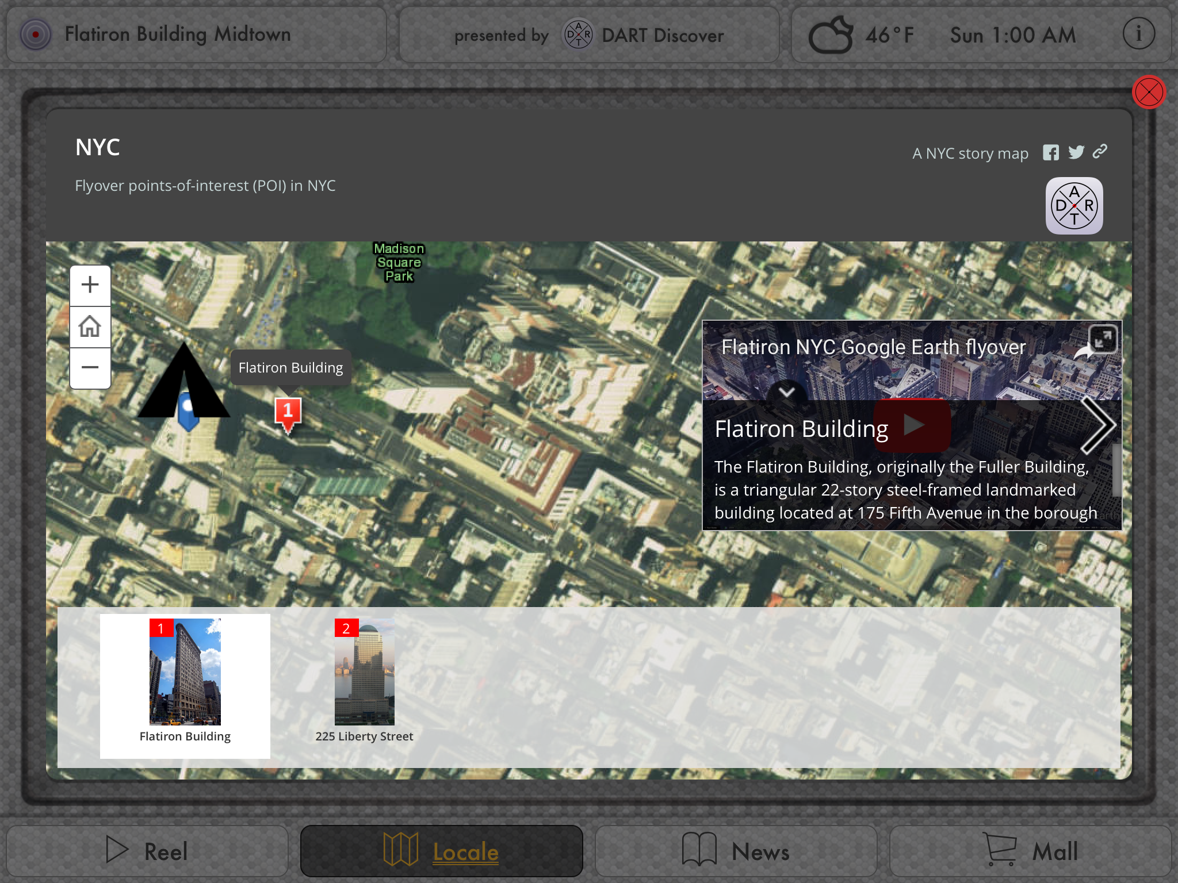Click the Twitter share icon
The height and width of the screenshot is (883, 1178).
[1076, 152]
